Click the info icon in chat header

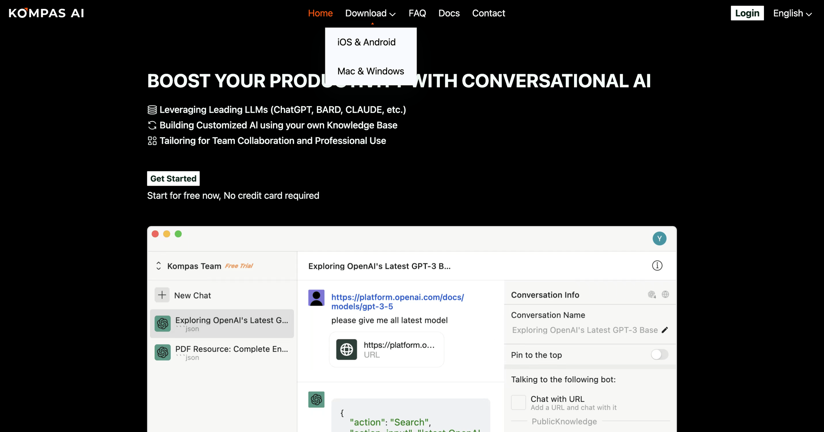pyautogui.click(x=657, y=266)
